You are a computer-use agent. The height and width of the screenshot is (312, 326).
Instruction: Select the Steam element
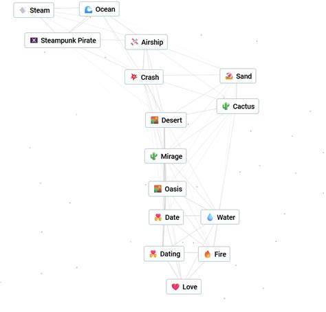tap(34, 10)
